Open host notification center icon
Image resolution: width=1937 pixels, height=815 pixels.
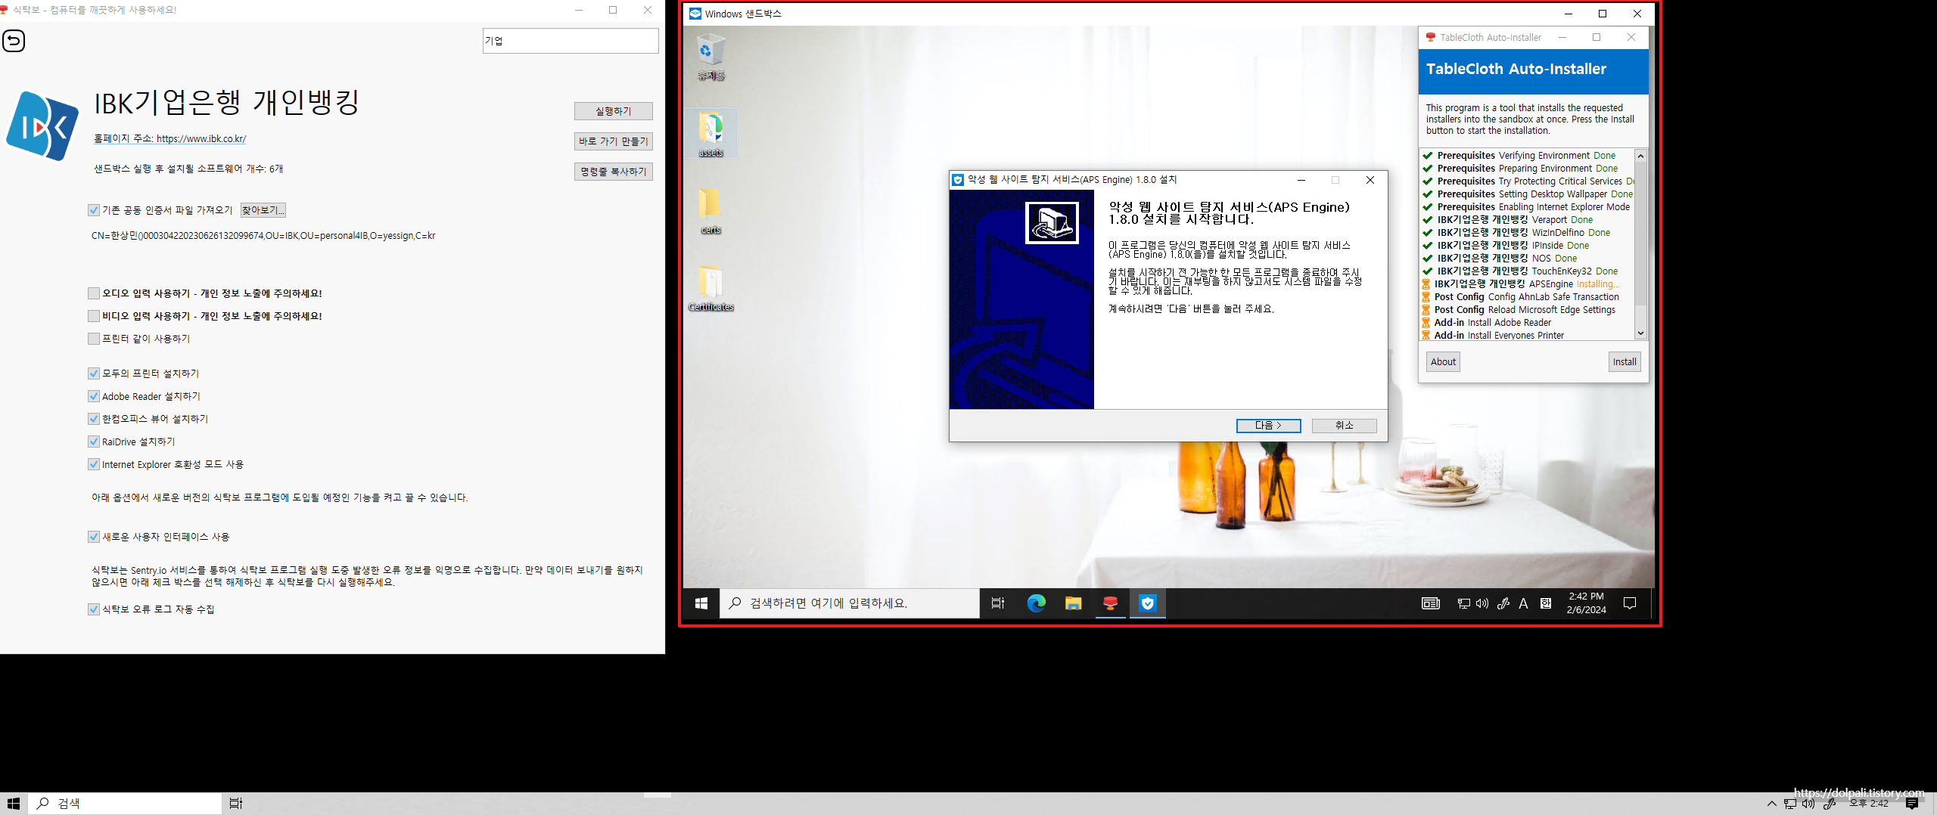[1912, 804]
